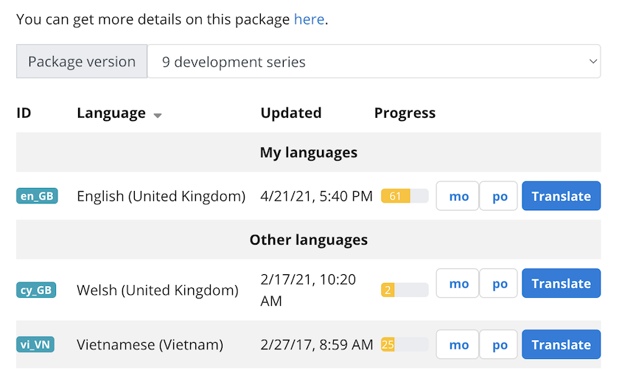
Task: Click Vietnamese progress bar showing 25
Action: pos(405,344)
